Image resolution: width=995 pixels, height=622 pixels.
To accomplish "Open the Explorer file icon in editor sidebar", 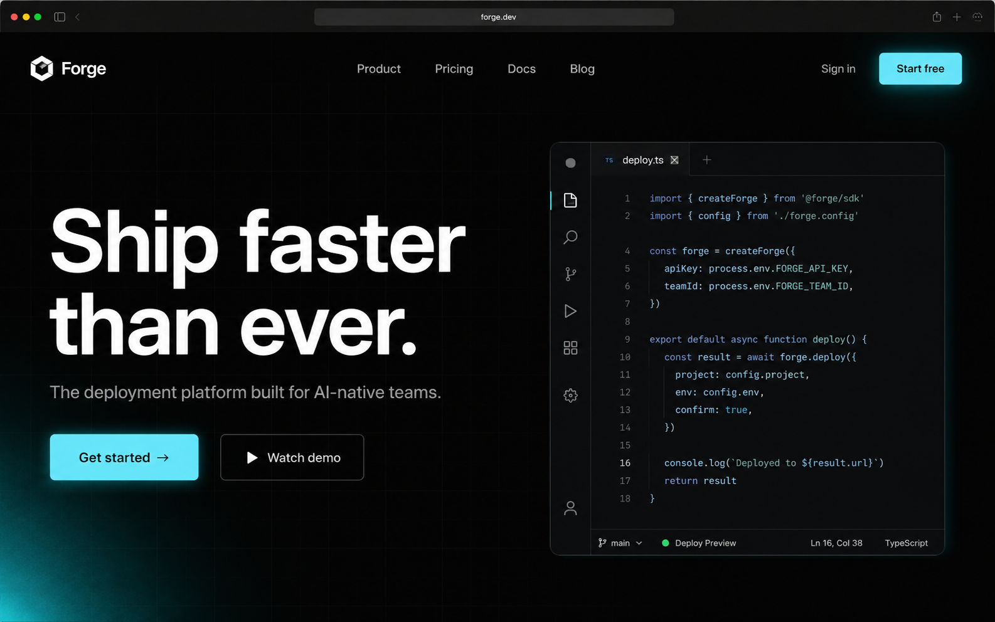I will click(570, 200).
